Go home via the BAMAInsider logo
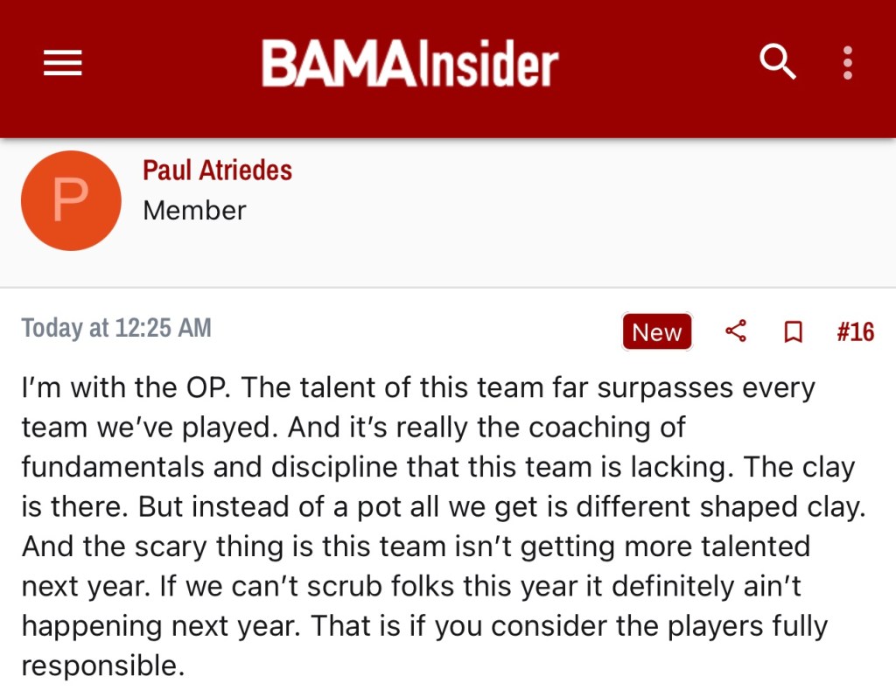Screen dimensions: 896x697 (409, 64)
